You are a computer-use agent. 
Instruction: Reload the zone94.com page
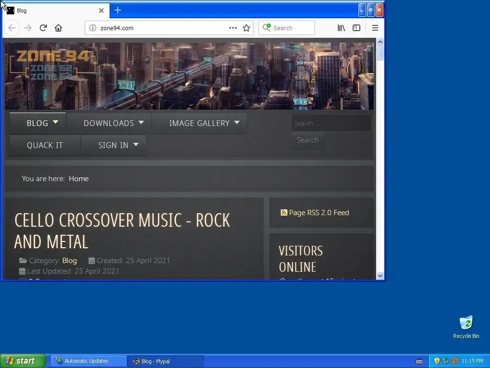coord(43,28)
